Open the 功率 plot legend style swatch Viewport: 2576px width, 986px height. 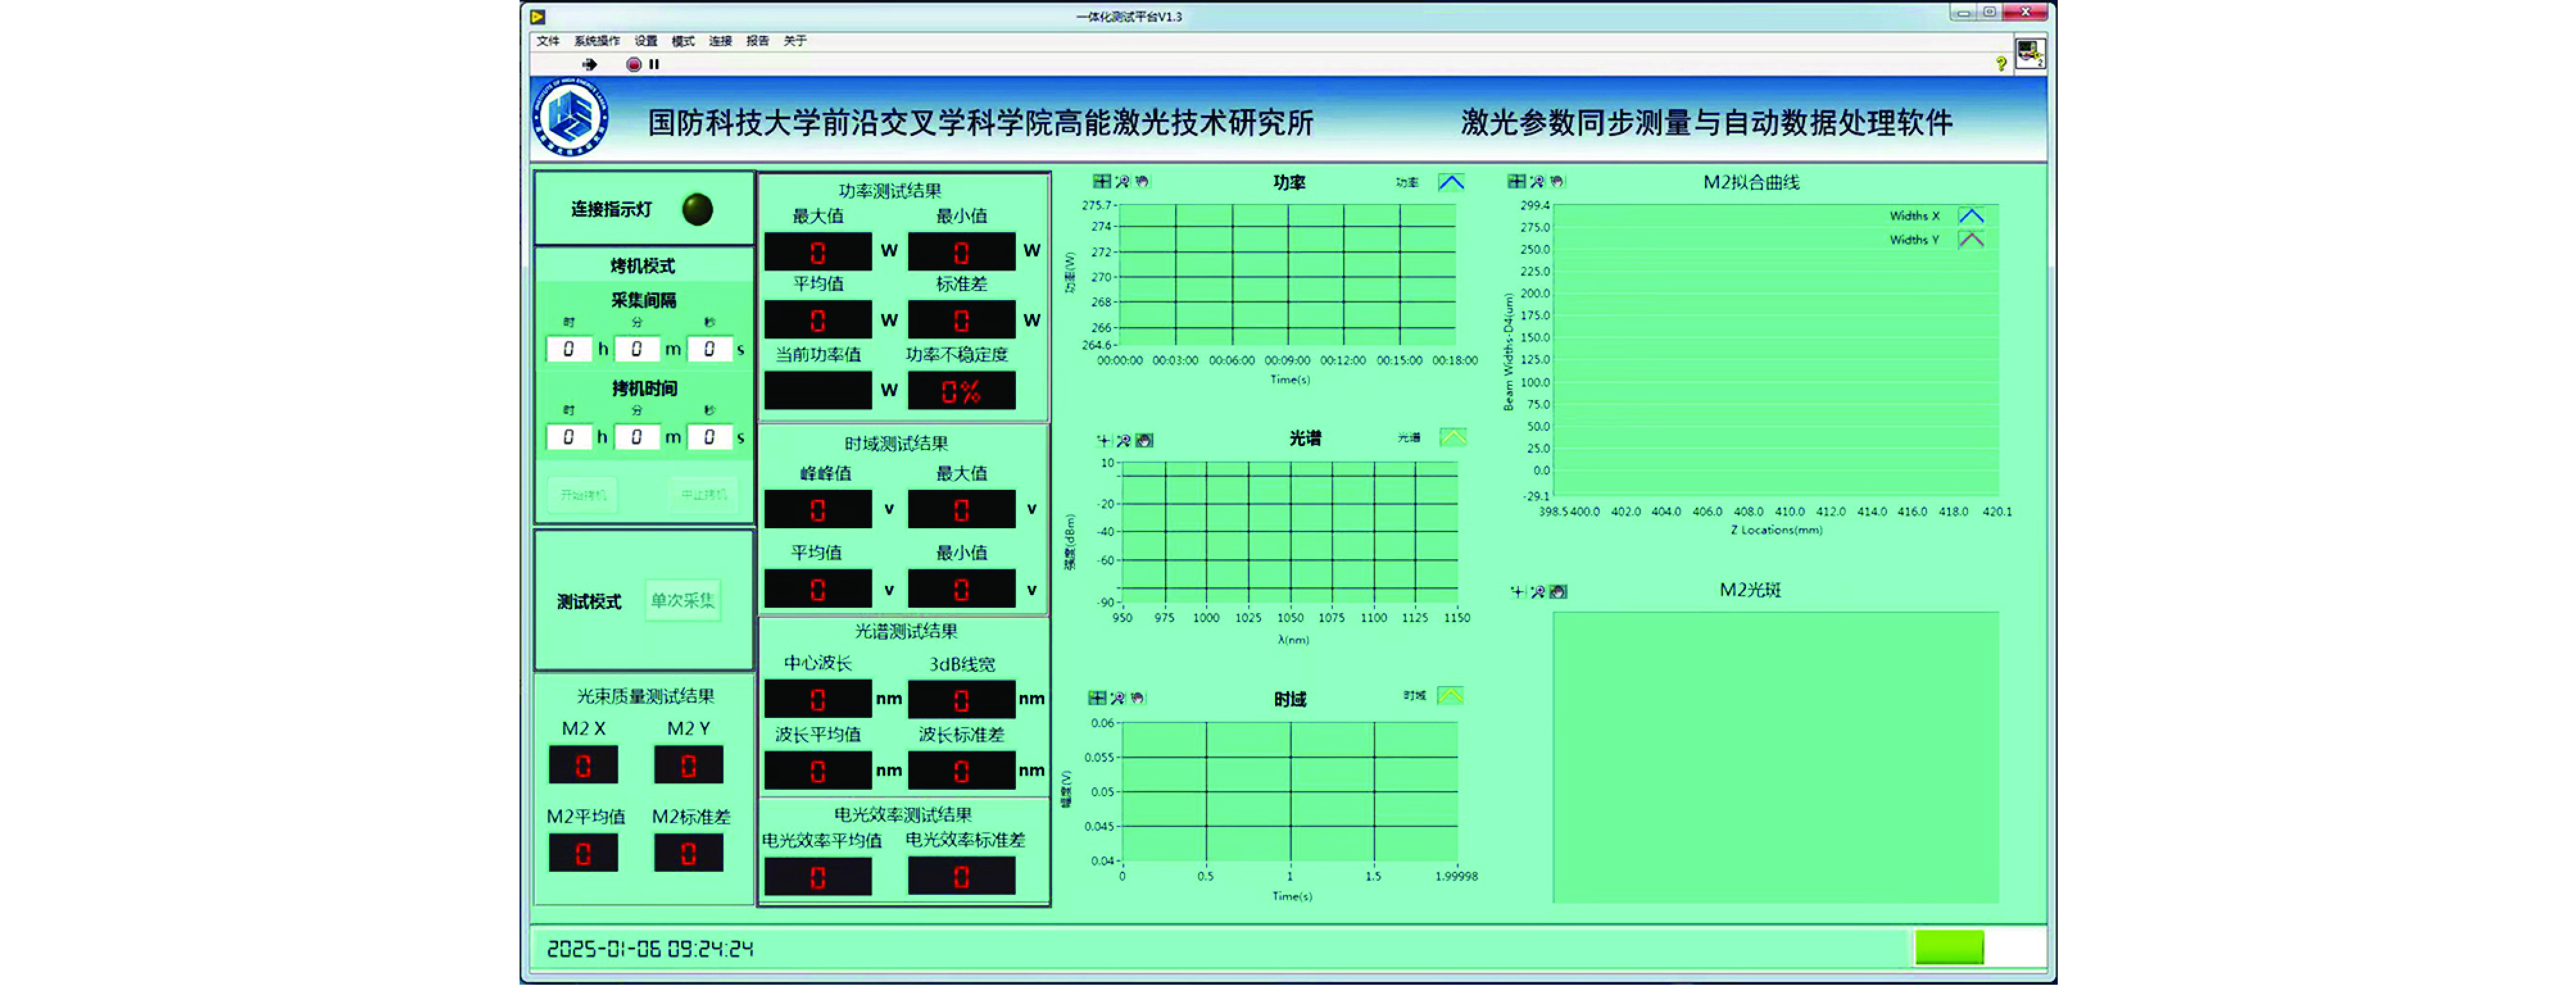tap(1451, 182)
